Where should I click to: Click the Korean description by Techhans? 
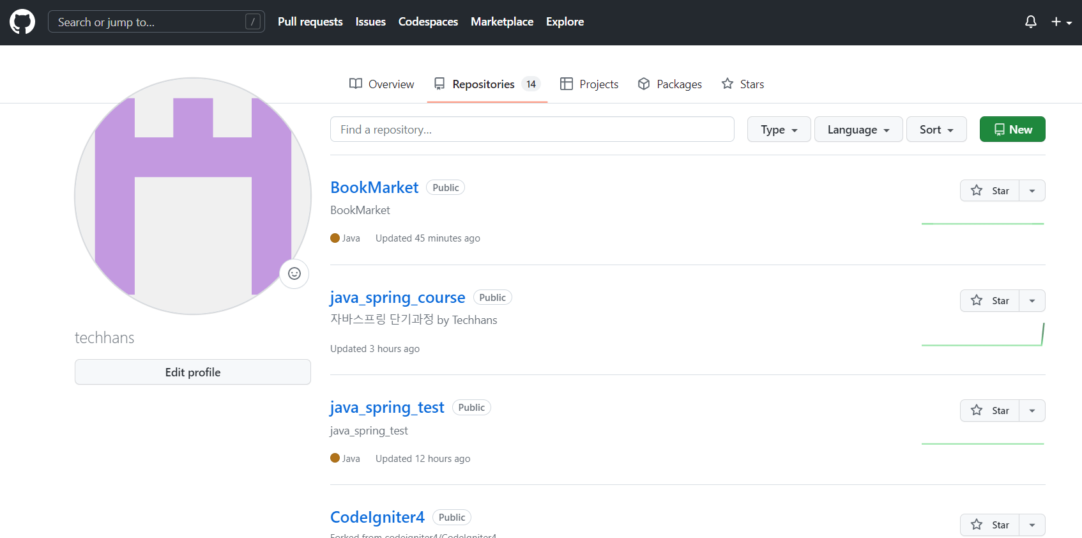point(413,319)
